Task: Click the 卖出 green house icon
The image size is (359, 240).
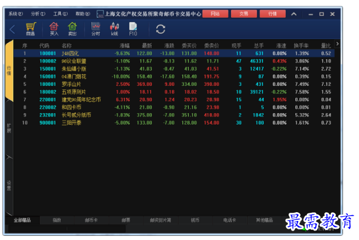Action: coord(72,29)
